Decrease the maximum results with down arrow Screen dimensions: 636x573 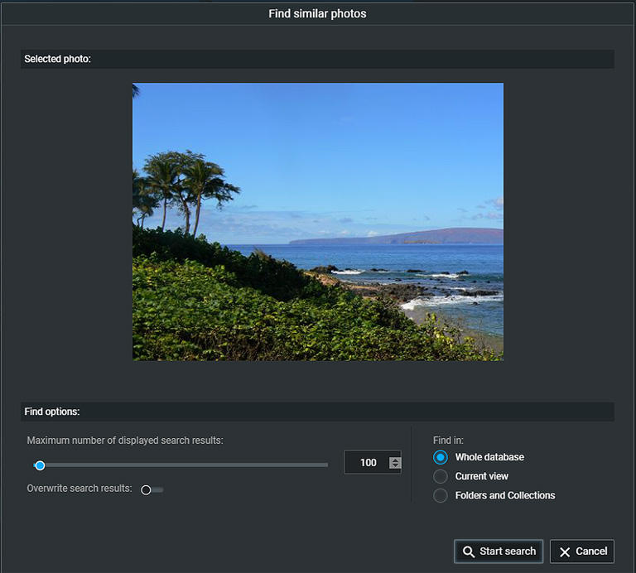[395, 465]
